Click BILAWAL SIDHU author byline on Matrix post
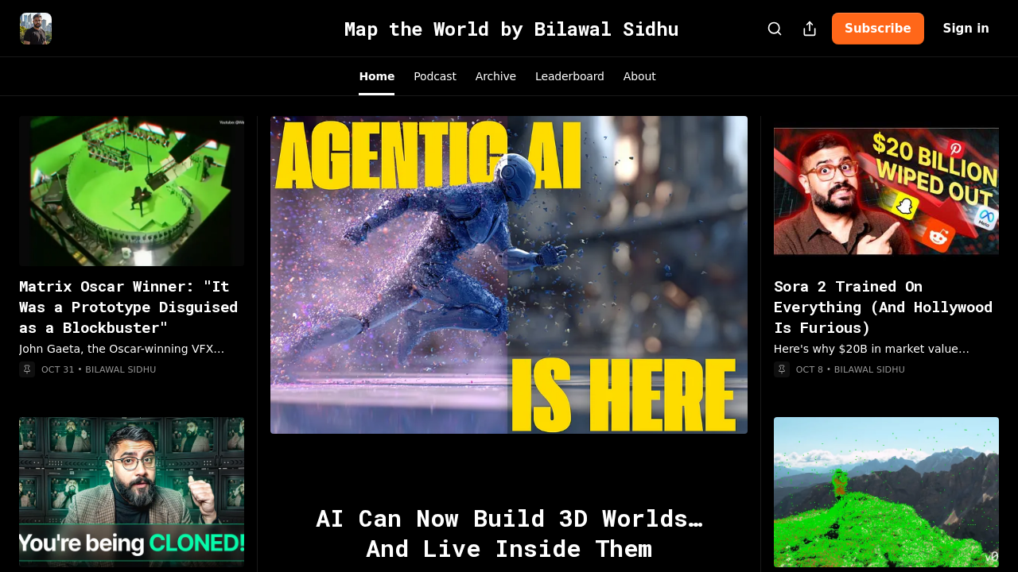This screenshot has height=572, width=1018. tap(120, 369)
